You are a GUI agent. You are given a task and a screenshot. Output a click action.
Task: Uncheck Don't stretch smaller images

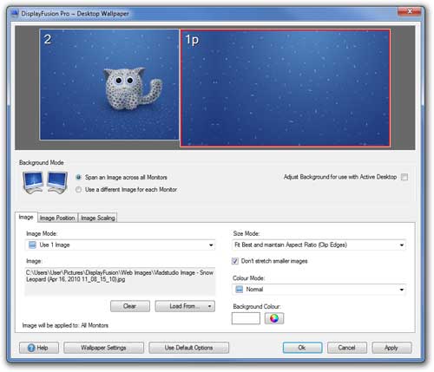pyautogui.click(x=235, y=261)
